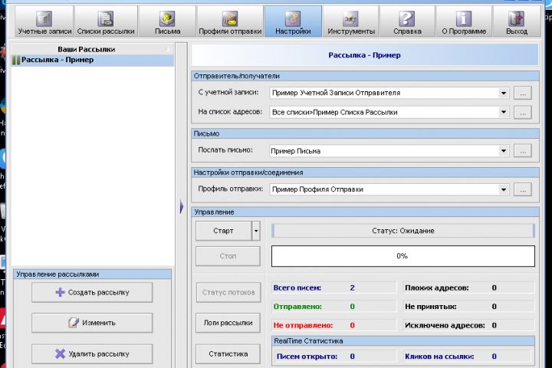
Task: Click the Настройки отправки/соединения section header
Action: 365,172
